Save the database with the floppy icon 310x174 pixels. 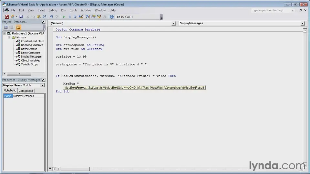coord(21,17)
